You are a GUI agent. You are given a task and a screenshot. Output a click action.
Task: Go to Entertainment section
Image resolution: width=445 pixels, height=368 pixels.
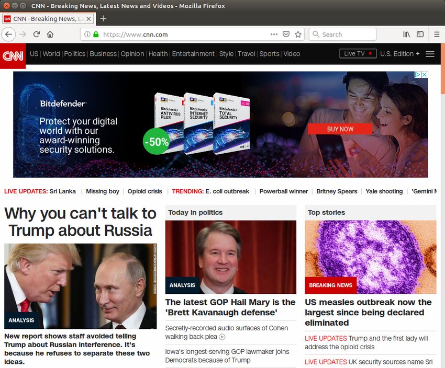pyautogui.click(x=193, y=54)
